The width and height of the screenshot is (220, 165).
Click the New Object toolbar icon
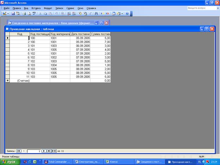click(x=118, y=14)
